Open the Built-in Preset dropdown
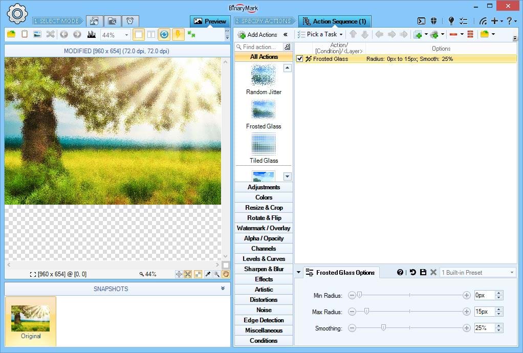 tap(512, 273)
